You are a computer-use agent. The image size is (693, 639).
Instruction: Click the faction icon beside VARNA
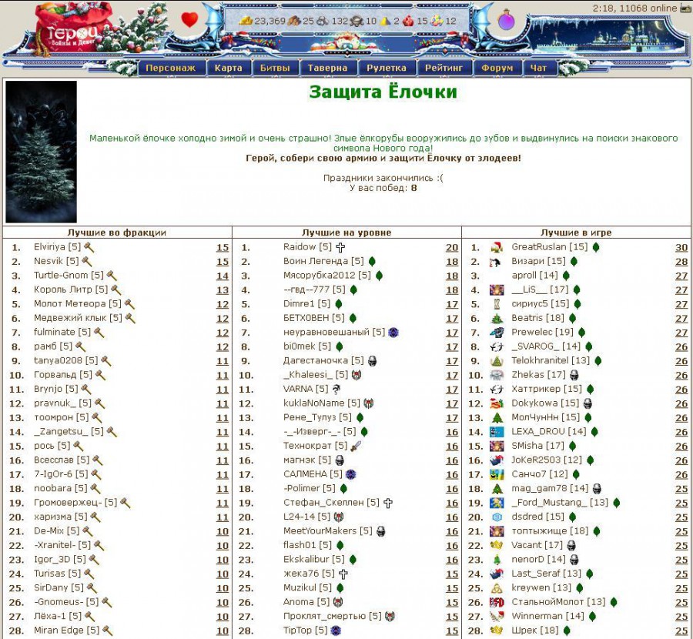click(336, 390)
